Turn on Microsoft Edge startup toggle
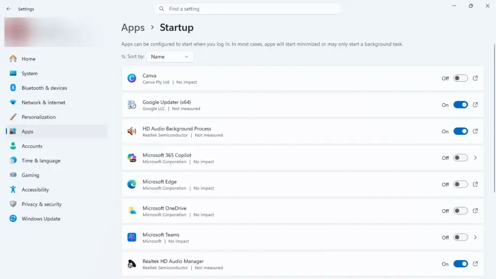The height and width of the screenshot is (279, 496). click(461, 184)
